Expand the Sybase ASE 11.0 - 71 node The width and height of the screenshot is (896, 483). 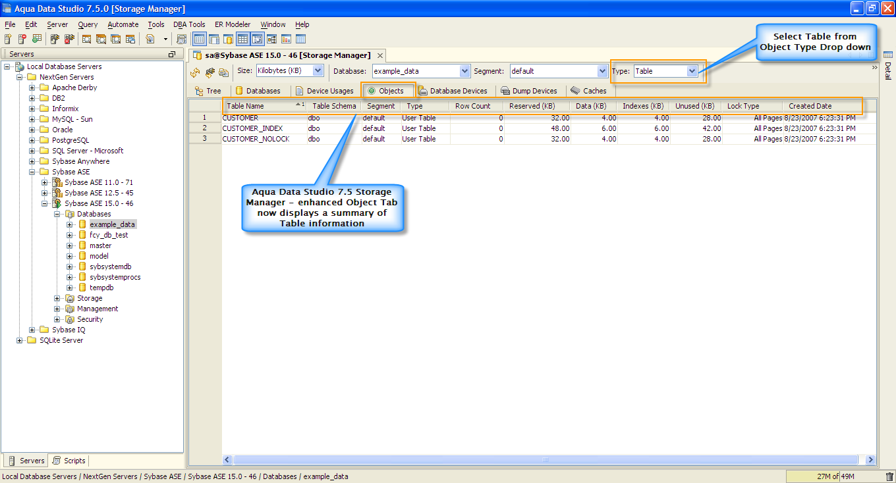(x=45, y=182)
